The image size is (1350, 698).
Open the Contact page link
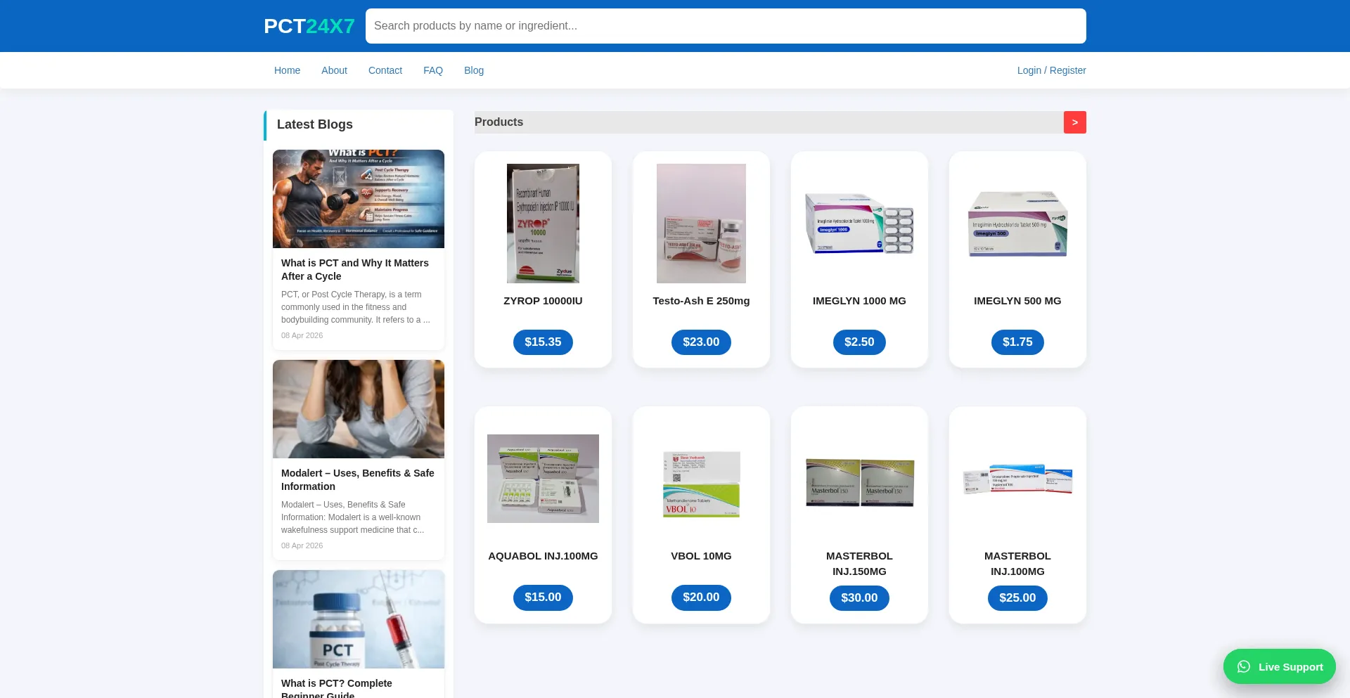click(385, 70)
